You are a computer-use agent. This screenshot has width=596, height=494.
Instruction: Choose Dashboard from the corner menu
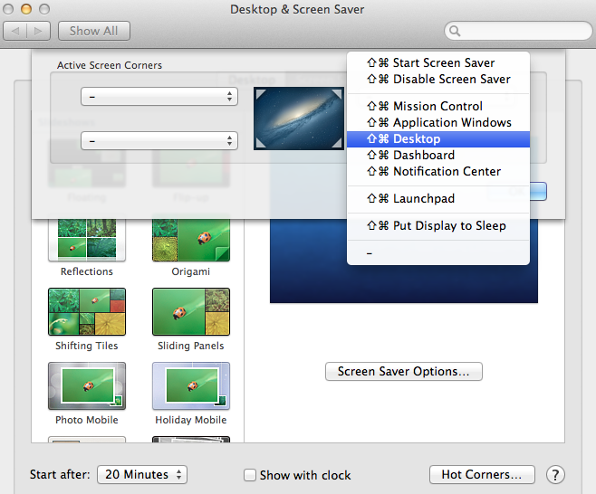coord(438,155)
